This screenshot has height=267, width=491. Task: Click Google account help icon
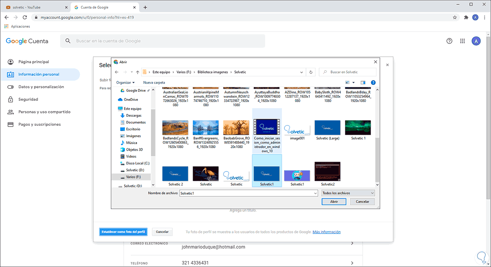pyautogui.click(x=450, y=41)
